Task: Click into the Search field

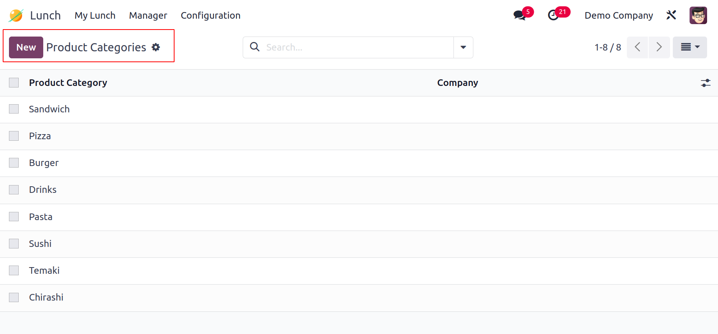Action: click(x=358, y=47)
